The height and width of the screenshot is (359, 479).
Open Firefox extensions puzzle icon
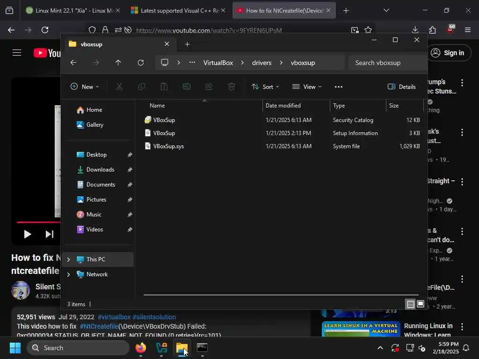point(433,30)
